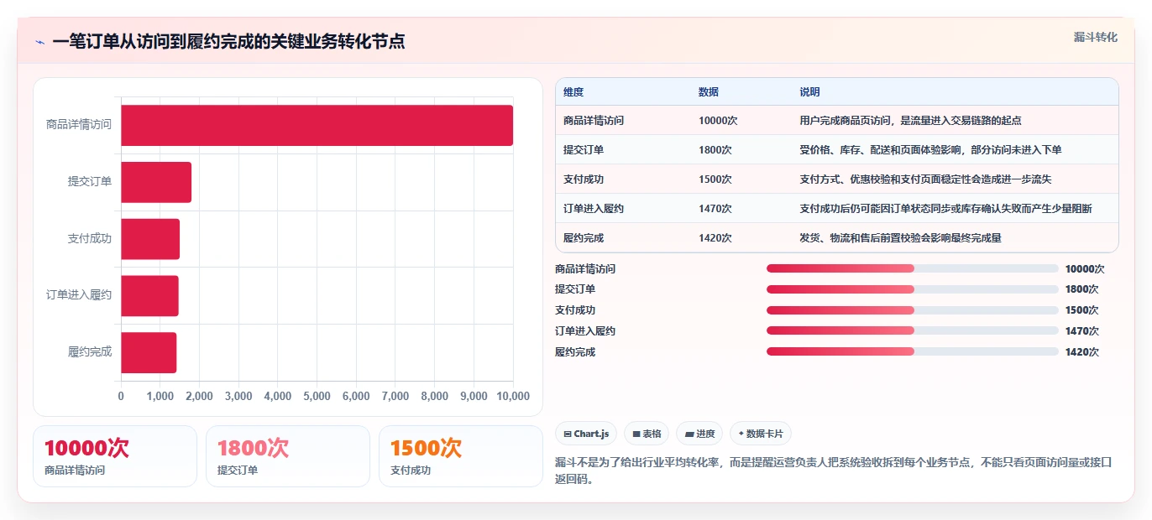The image size is (1152, 520).
Task: Click table value 10000次
Action: click(x=718, y=121)
